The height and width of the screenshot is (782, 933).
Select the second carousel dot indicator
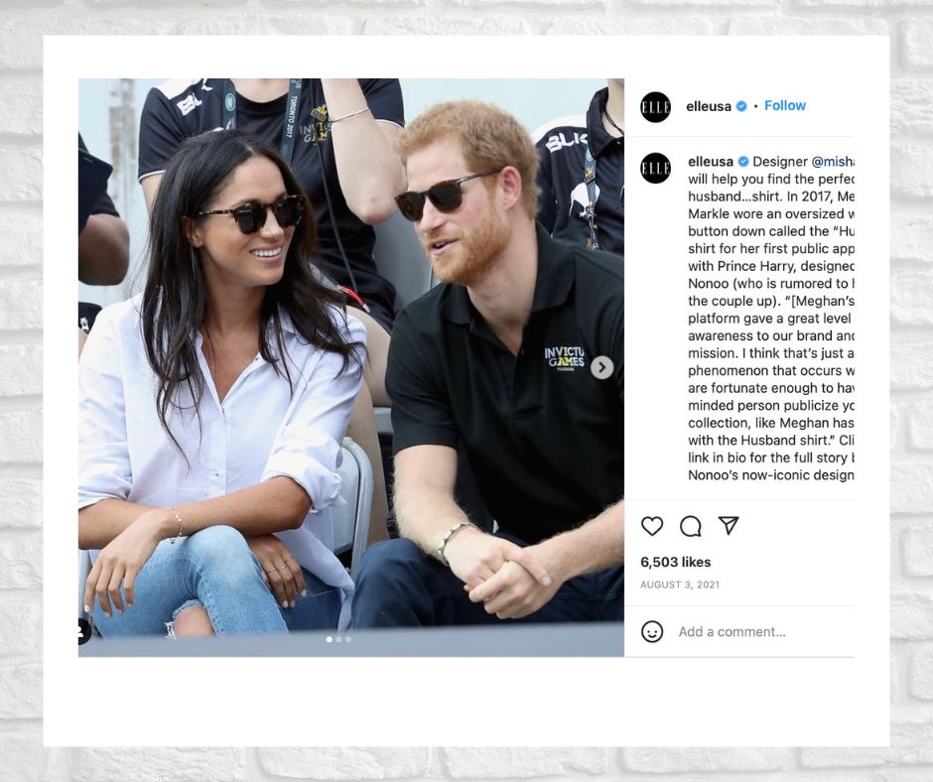(338, 639)
